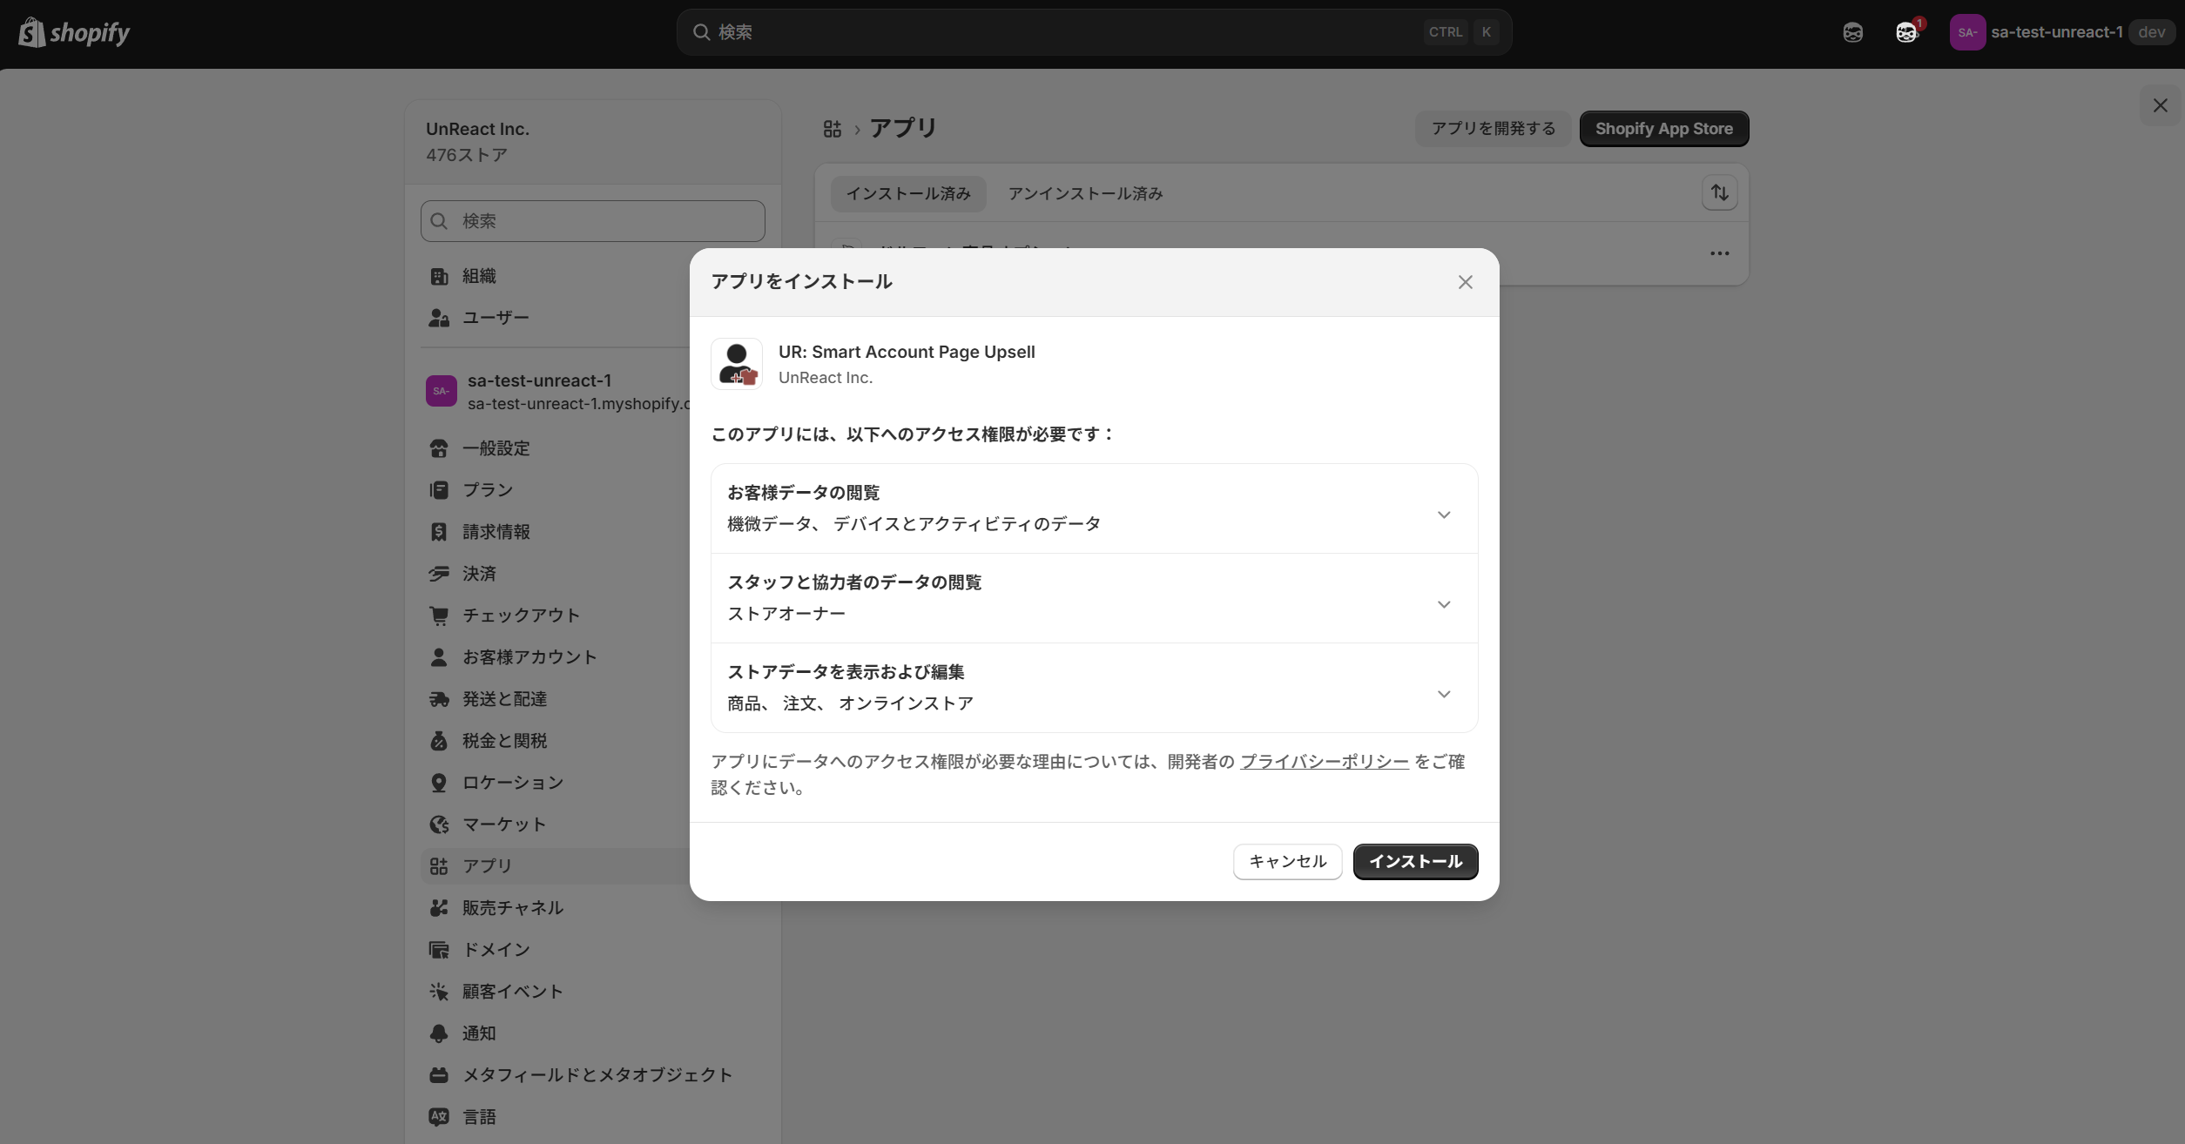Click the 通知 bell icon in sidebar

439,1033
